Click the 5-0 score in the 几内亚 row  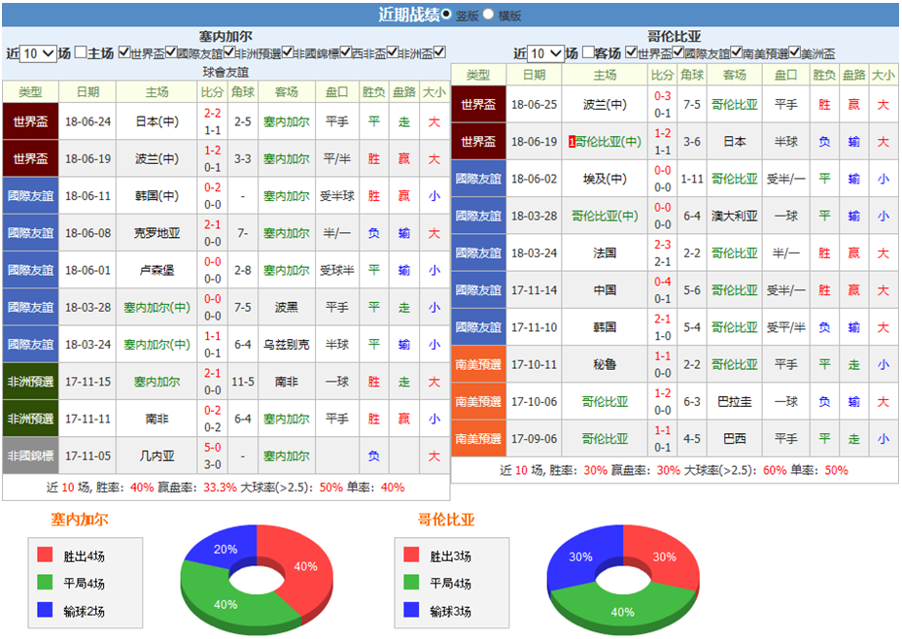212,448
